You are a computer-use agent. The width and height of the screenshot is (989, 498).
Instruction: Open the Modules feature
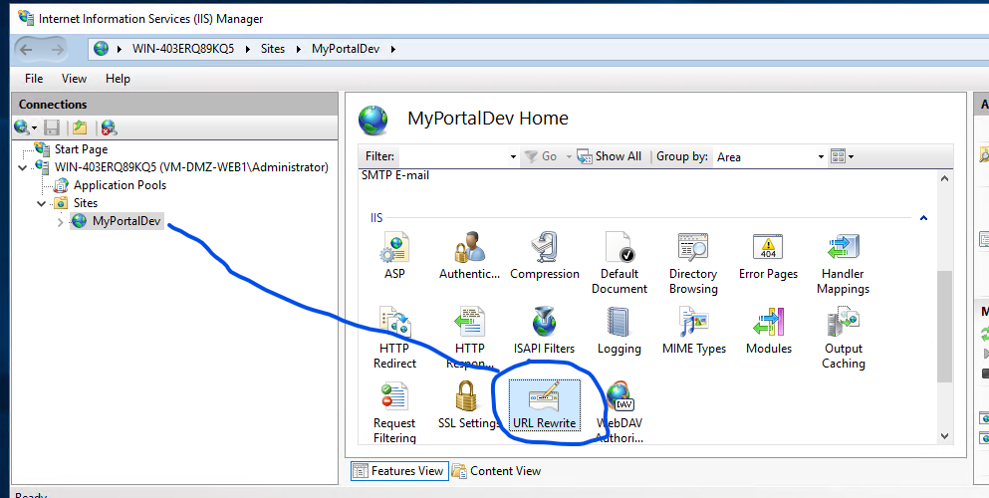(x=768, y=331)
